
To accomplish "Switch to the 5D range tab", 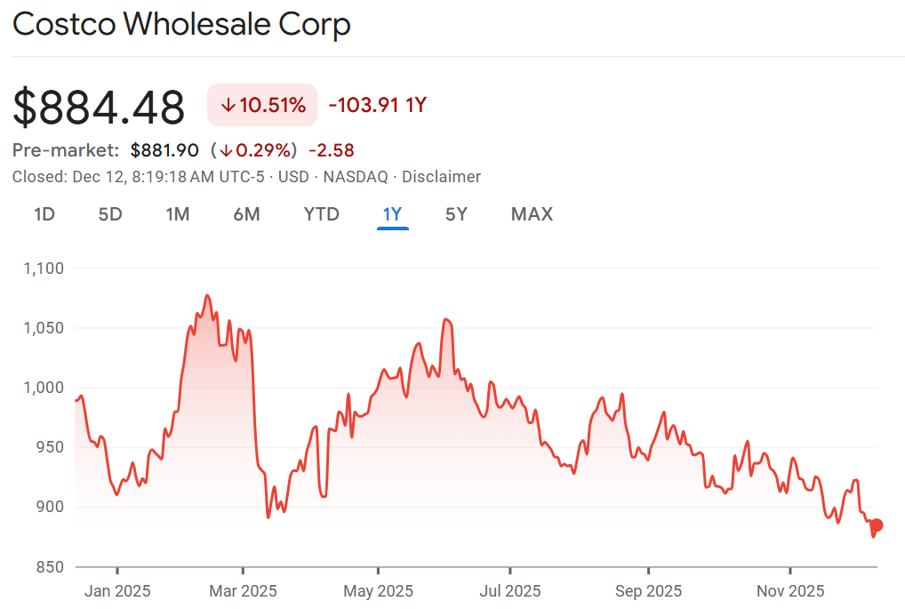I will click(x=110, y=214).
